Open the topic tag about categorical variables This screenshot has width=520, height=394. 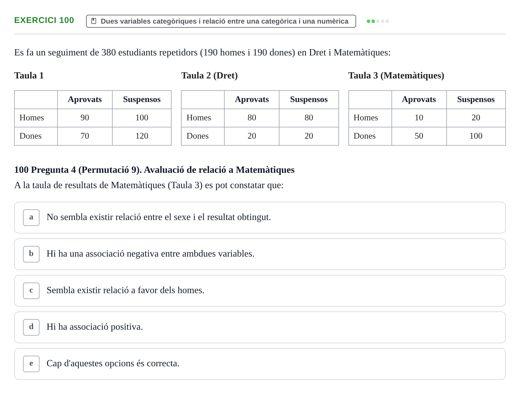221,21
